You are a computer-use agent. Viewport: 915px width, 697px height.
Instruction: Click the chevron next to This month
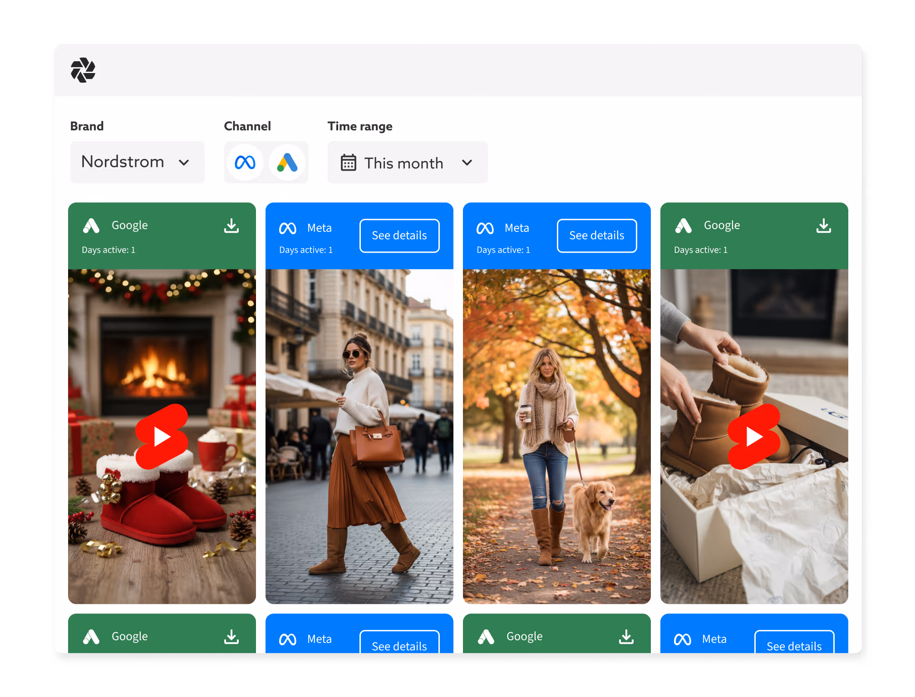pos(467,163)
